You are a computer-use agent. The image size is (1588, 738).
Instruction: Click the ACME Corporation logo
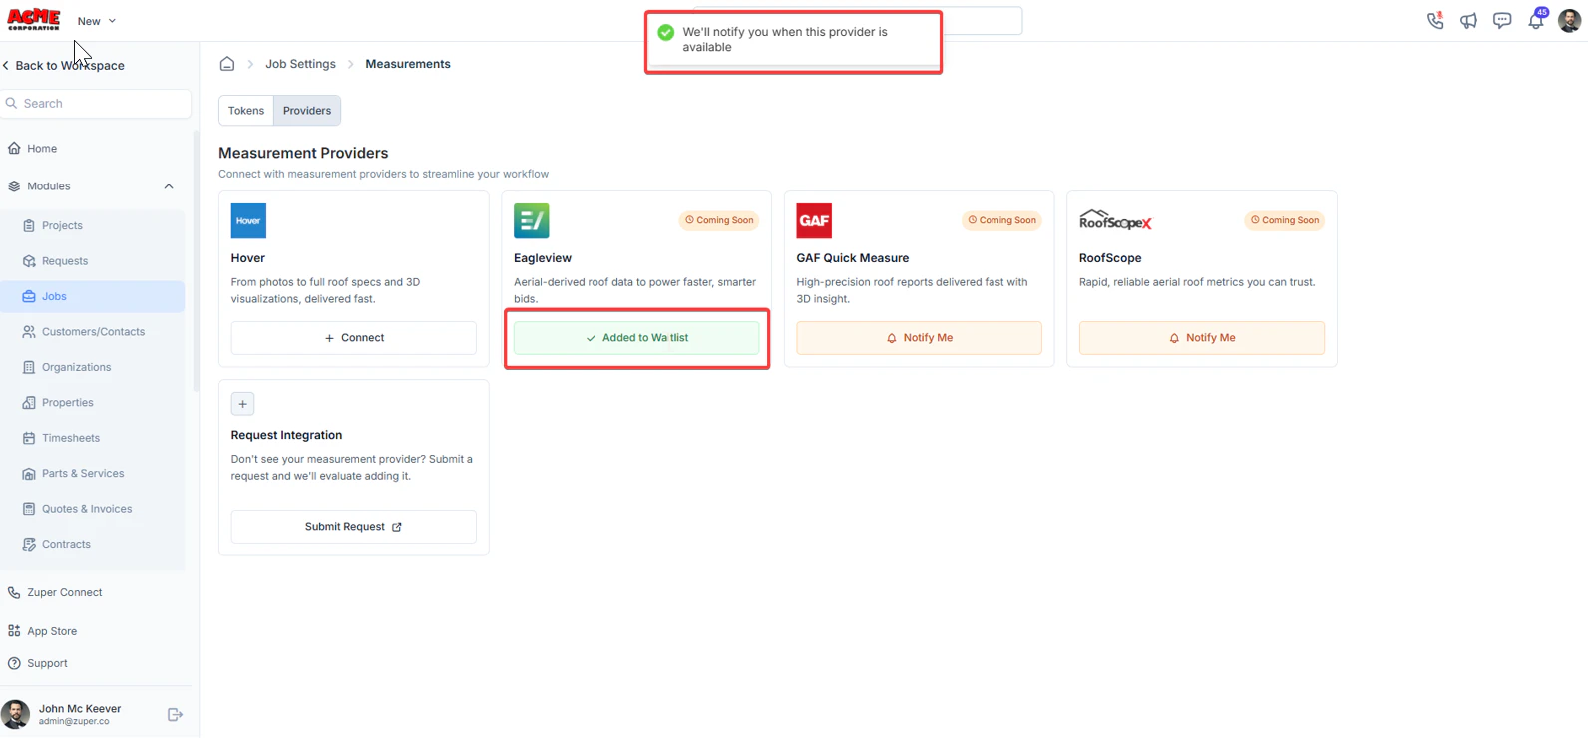click(34, 20)
